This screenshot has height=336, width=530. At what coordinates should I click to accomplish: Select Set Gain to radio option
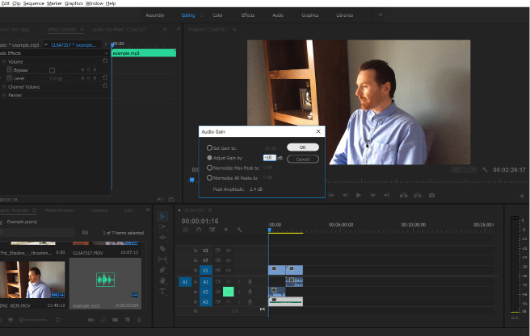point(209,148)
